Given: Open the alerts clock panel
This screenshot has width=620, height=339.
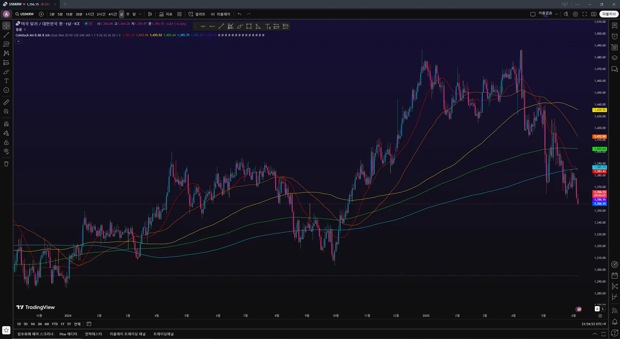Looking at the screenshot, I should (x=615, y=36).
